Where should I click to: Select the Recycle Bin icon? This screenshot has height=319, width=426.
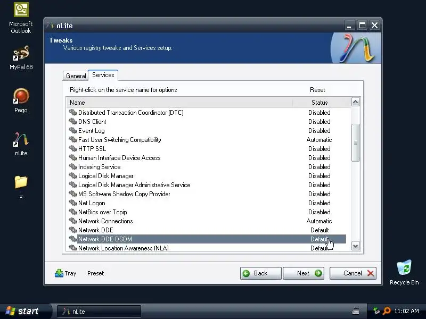click(404, 273)
